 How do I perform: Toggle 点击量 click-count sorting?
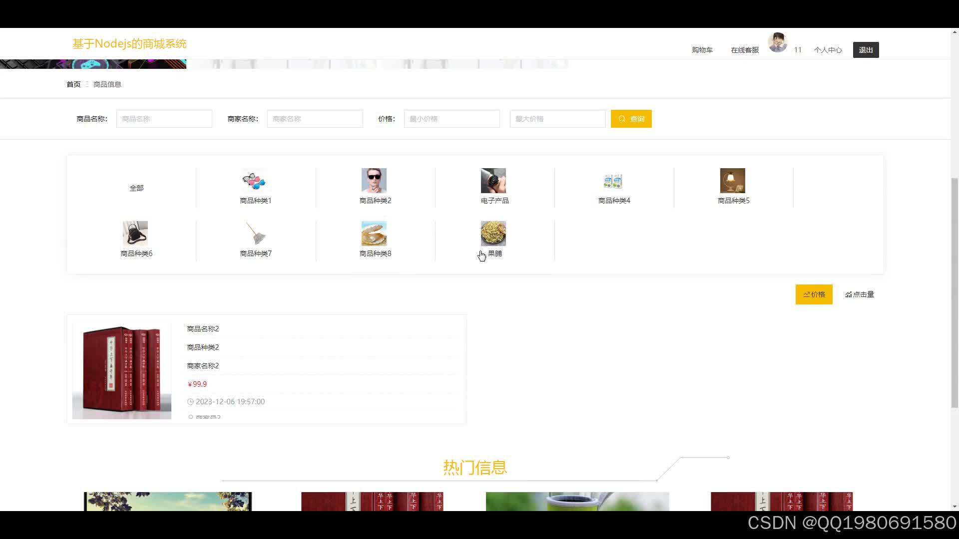point(863,294)
